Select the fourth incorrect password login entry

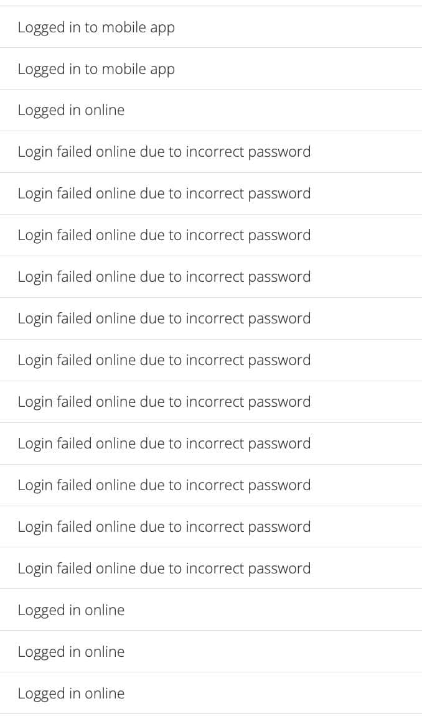pyautogui.click(x=164, y=277)
